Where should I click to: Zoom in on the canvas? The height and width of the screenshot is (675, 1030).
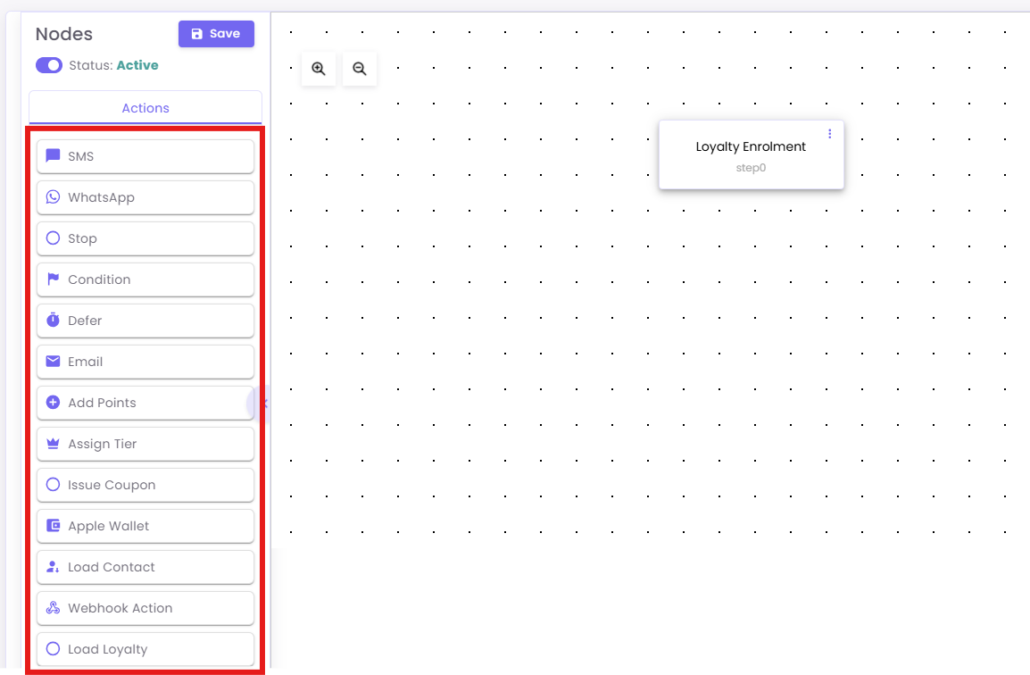(319, 69)
